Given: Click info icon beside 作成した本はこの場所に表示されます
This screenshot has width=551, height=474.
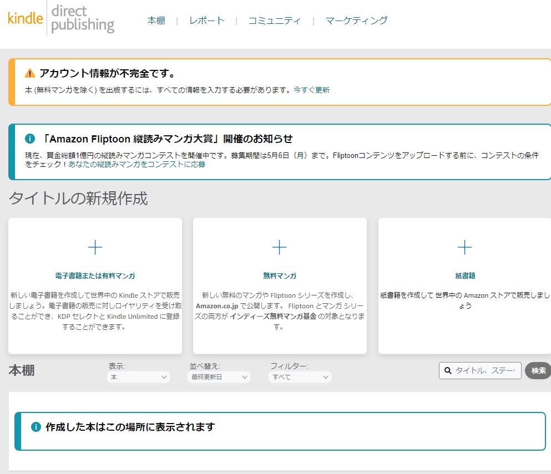Looking at the screenshot, I should pos(36,427).
